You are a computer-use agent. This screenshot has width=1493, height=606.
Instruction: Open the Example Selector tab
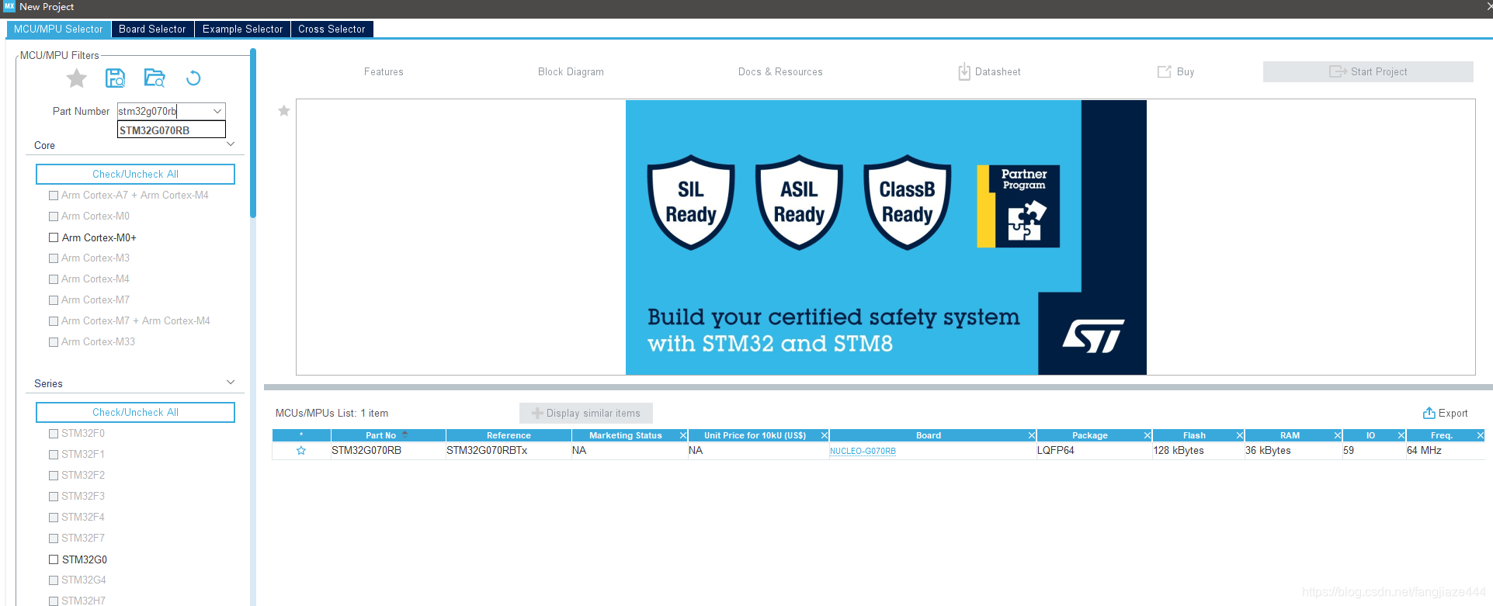[242, 29]
